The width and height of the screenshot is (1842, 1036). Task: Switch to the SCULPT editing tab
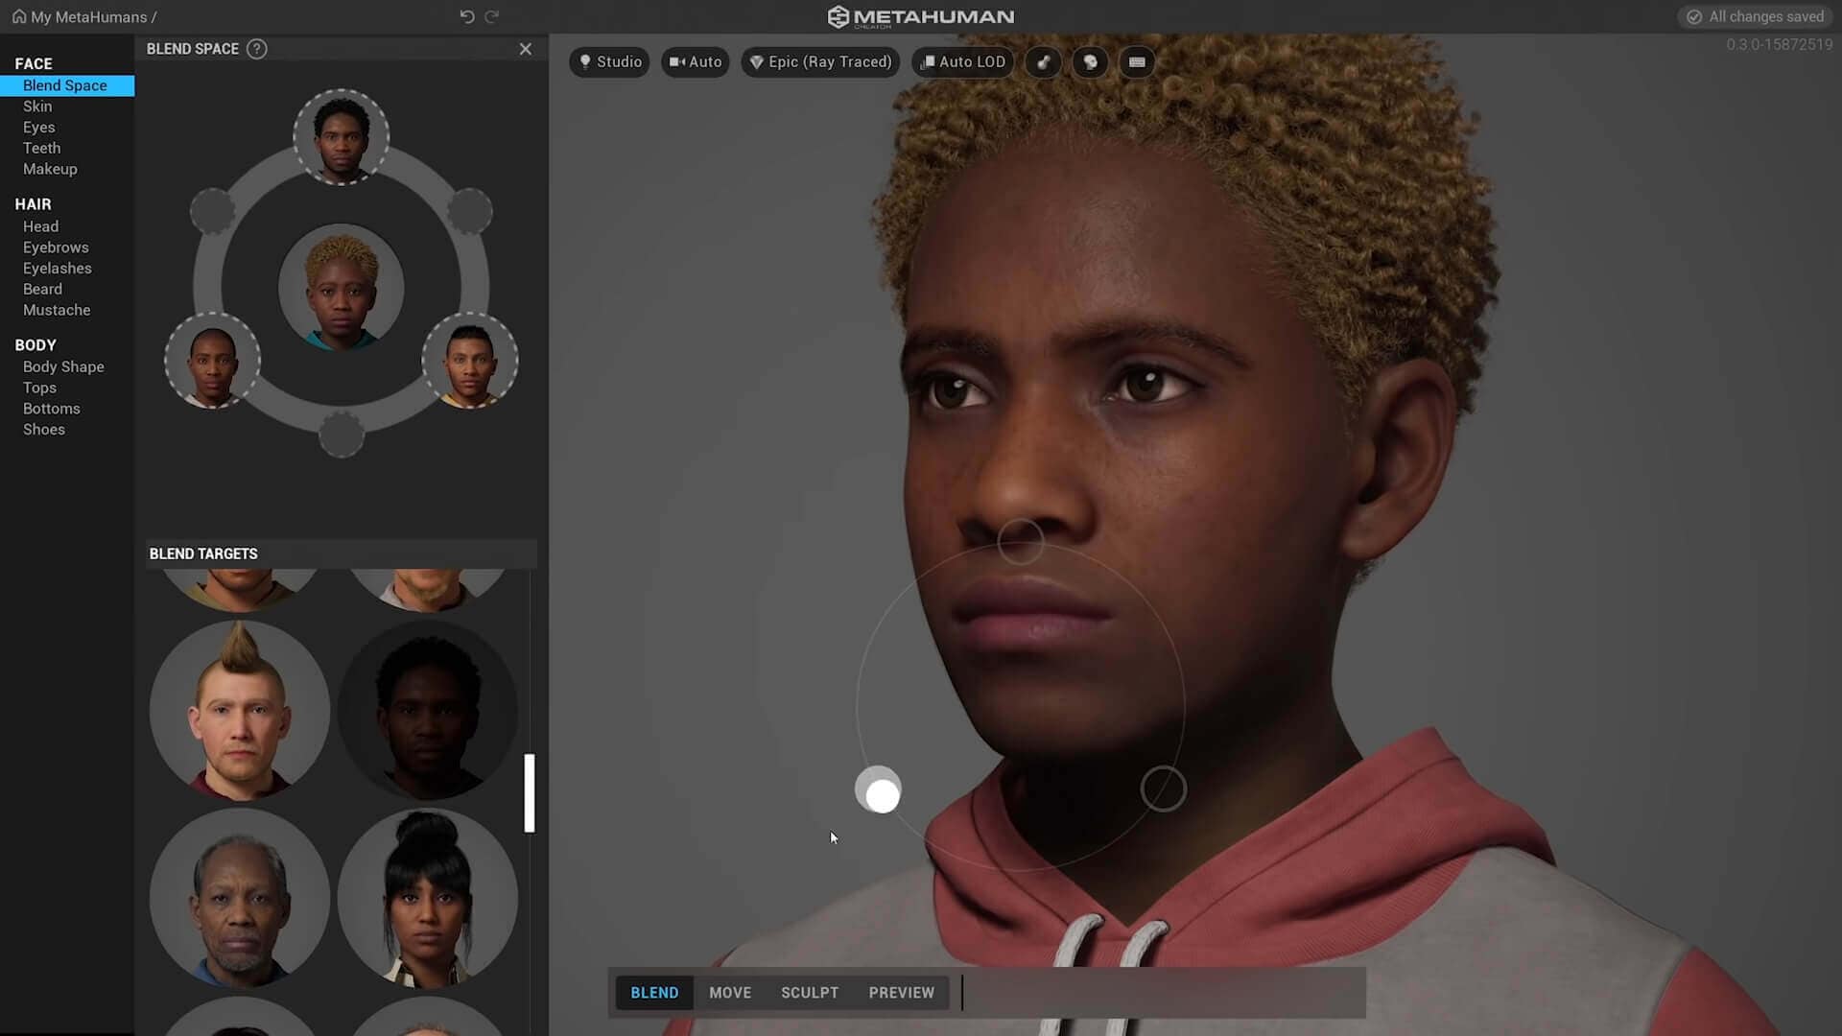point(810,992)
